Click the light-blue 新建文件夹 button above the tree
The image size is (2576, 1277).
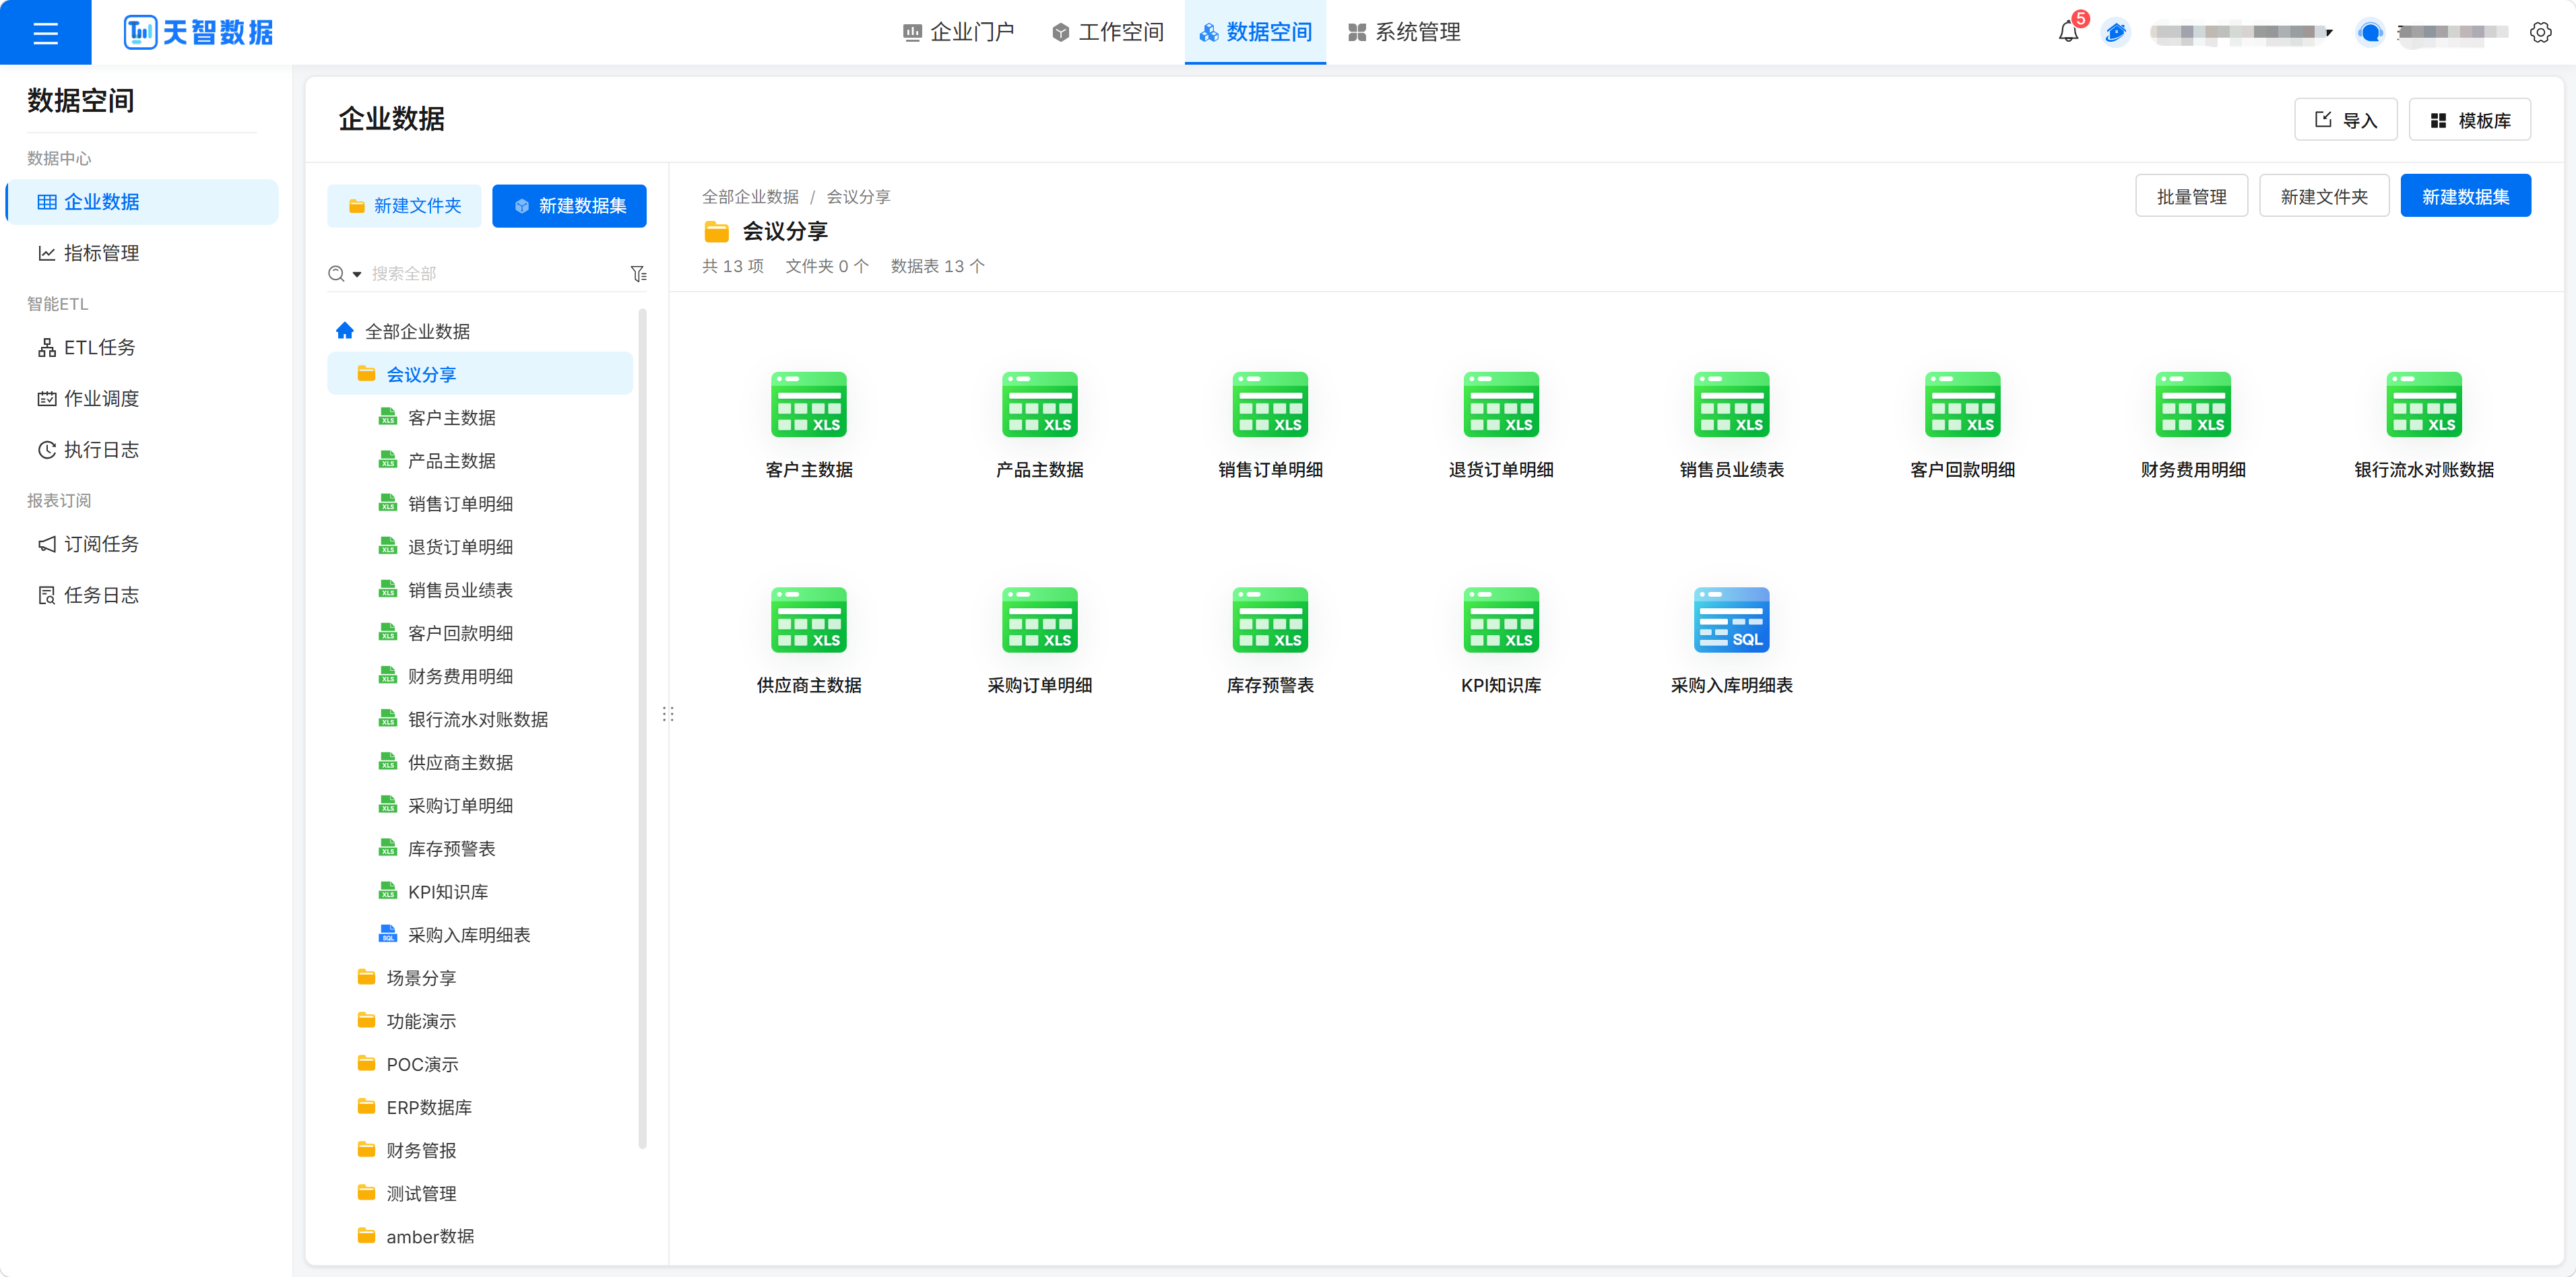(x=404, y=206)
